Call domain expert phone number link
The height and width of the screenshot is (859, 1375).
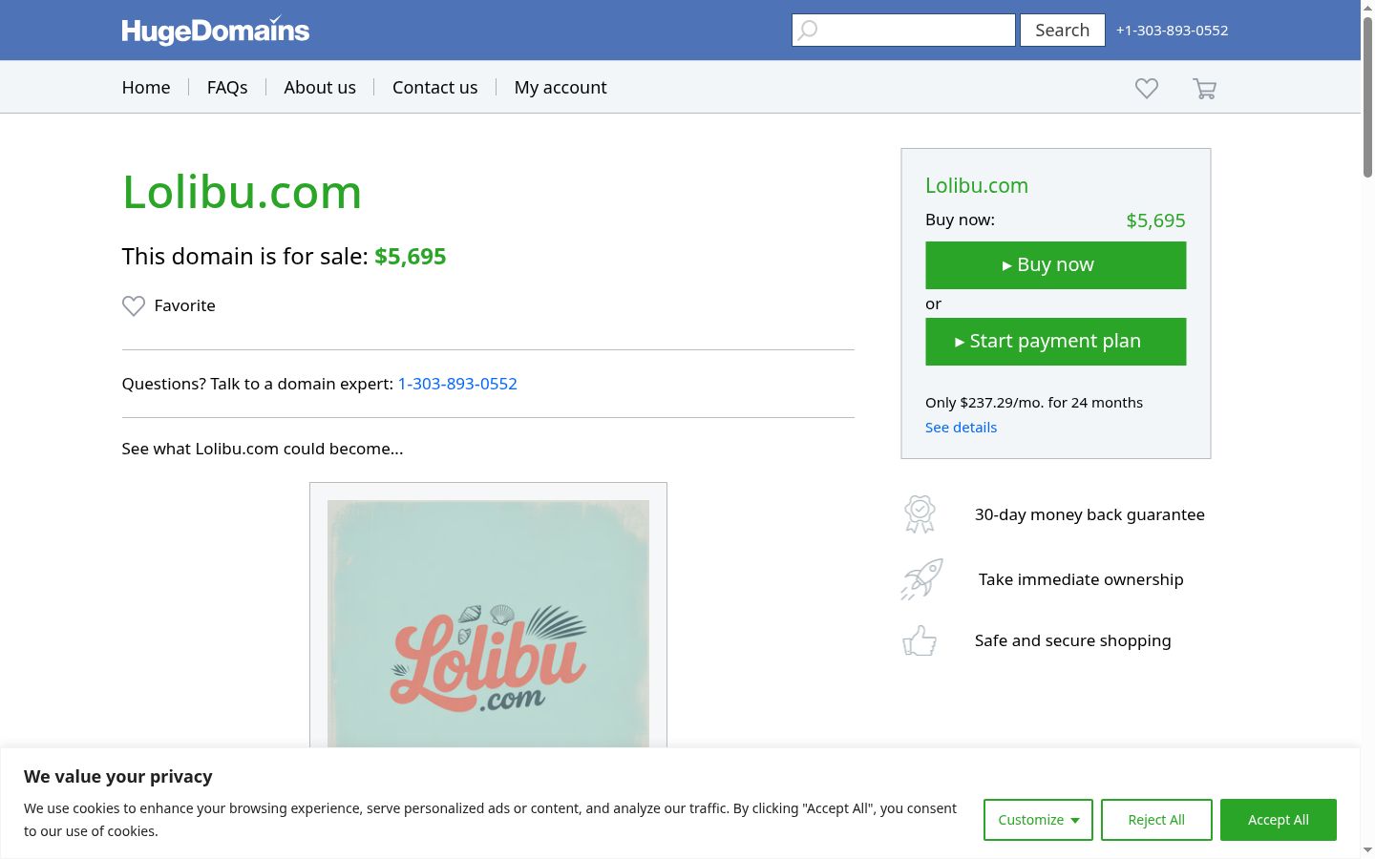click(457, 384)
